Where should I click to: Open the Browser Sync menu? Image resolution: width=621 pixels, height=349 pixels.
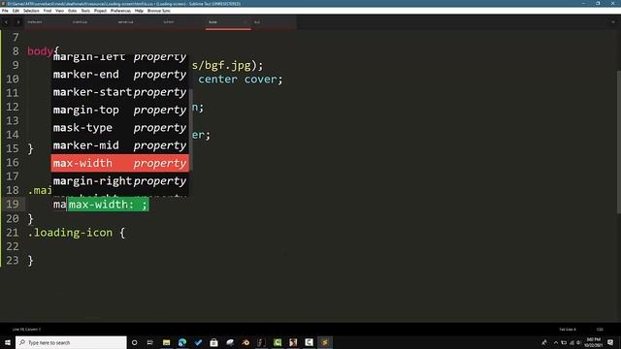(159, 11)
